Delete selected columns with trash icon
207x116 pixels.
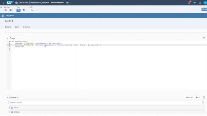pos(204,97)
